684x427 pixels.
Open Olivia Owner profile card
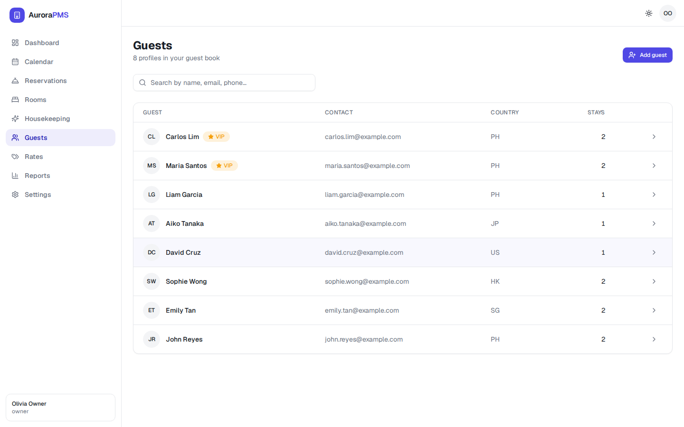(x=60, y=408)
